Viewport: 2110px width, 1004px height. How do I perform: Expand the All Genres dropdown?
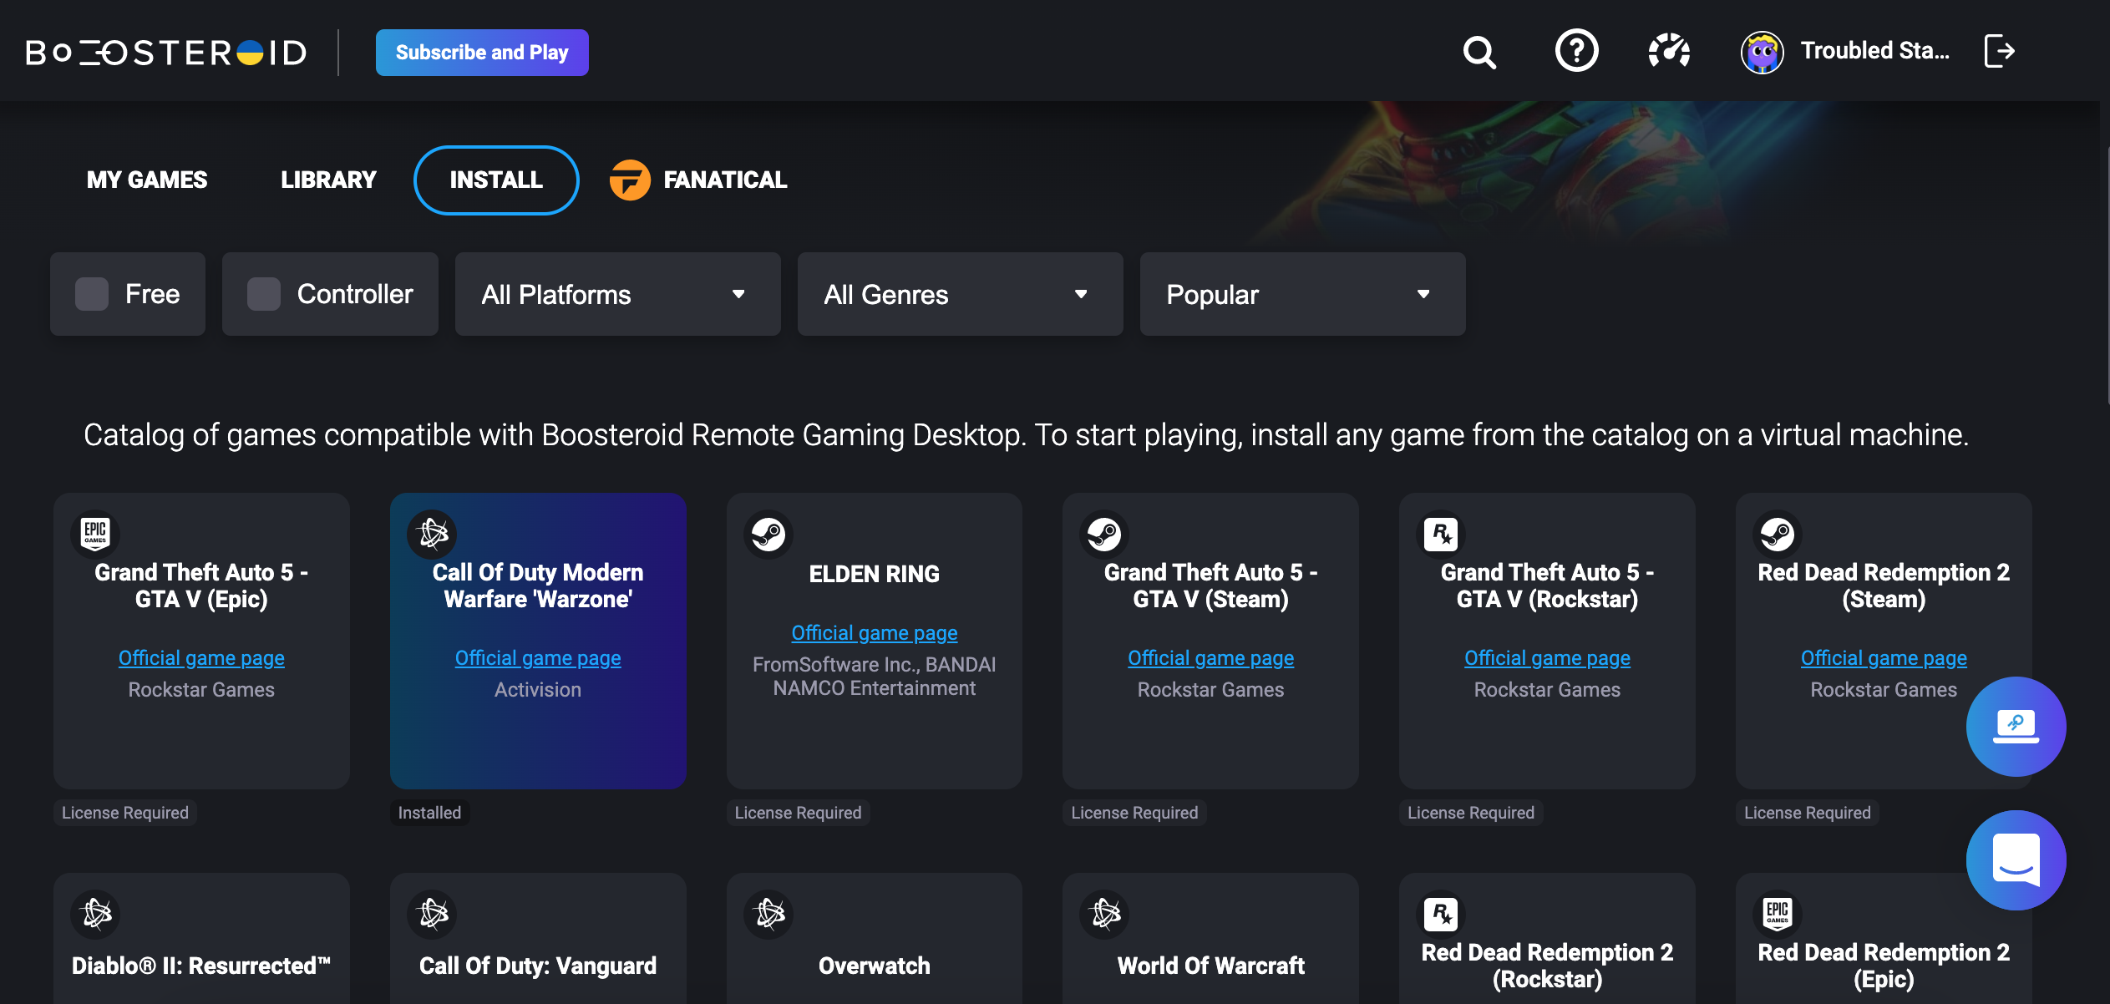(x=960, y=294)
